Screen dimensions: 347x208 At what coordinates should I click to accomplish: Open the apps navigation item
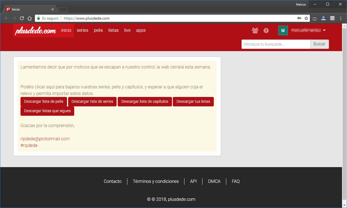[141, 30]
